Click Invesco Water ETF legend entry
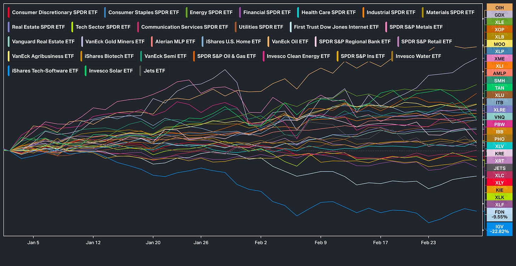 [x=417, y=56]
